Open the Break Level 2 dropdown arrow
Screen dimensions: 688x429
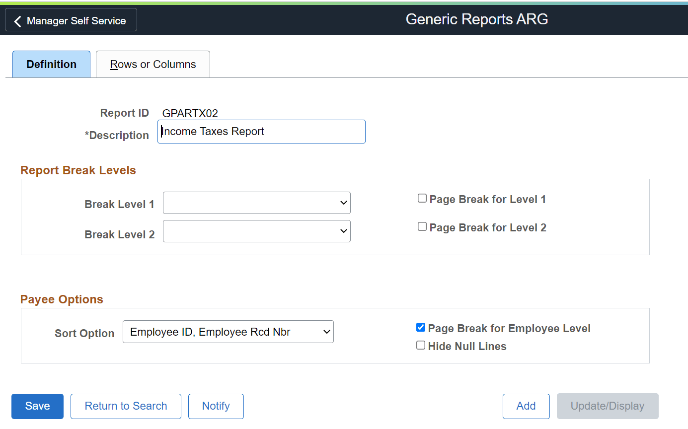[343, 231]
